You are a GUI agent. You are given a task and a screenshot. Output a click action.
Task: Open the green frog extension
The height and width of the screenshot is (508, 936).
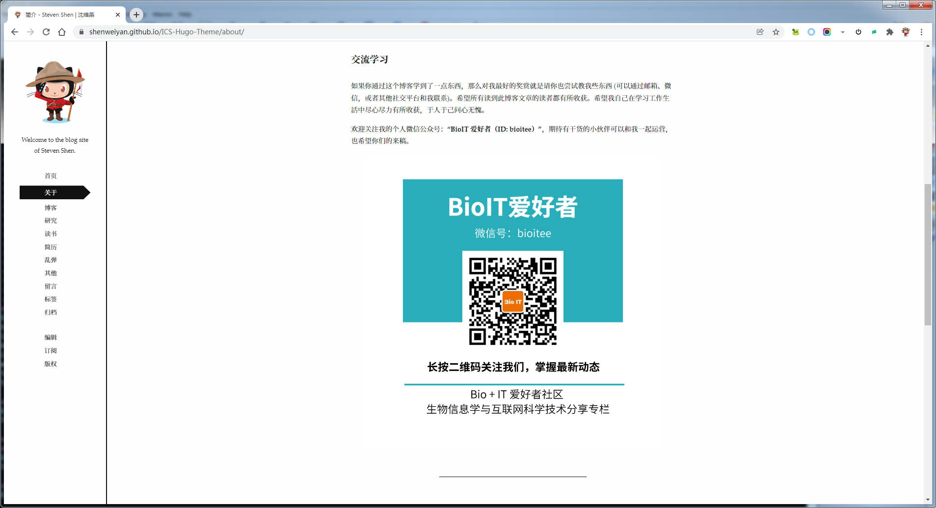coord(796,32)
